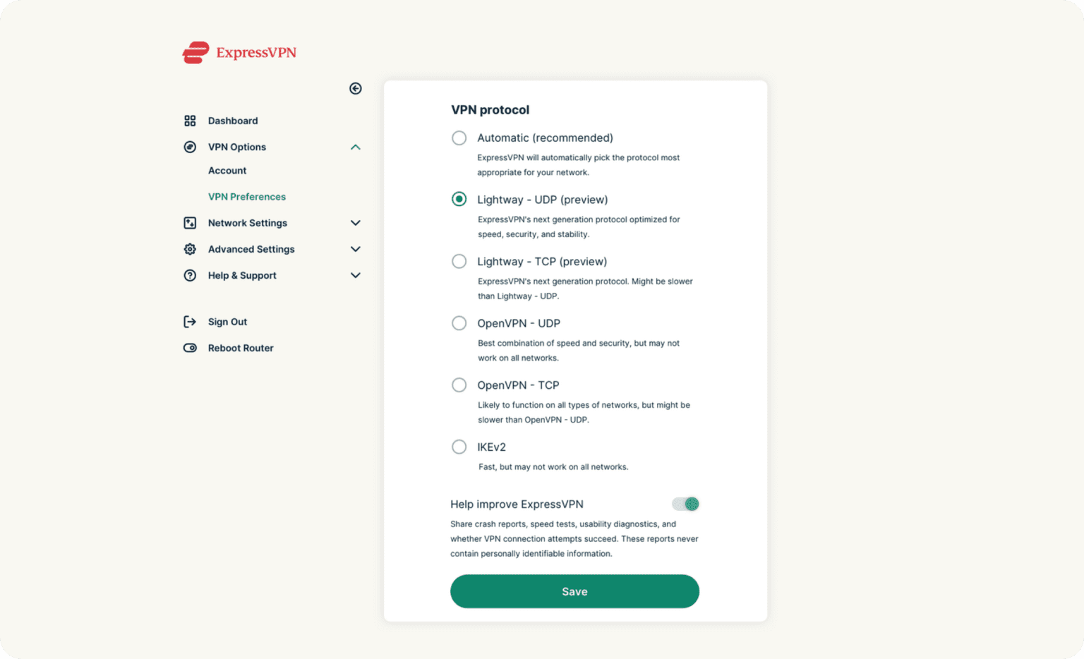Click the Sign Out arrow icon
Screen dimensions: 1084x659
[x=189, y=321]
